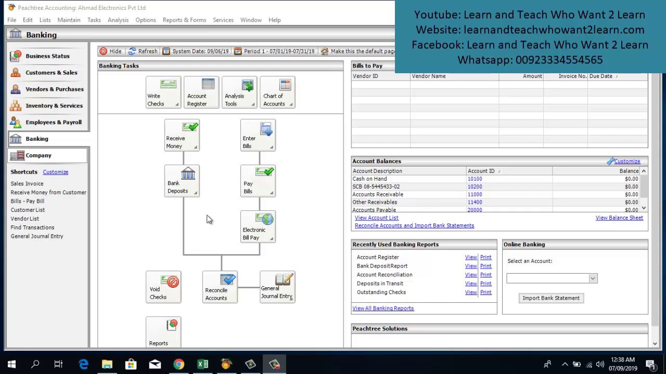666x374 pixels.
Task: Expand the Electronic Bill Pay dropdown arrow
Action: [272, 238]
